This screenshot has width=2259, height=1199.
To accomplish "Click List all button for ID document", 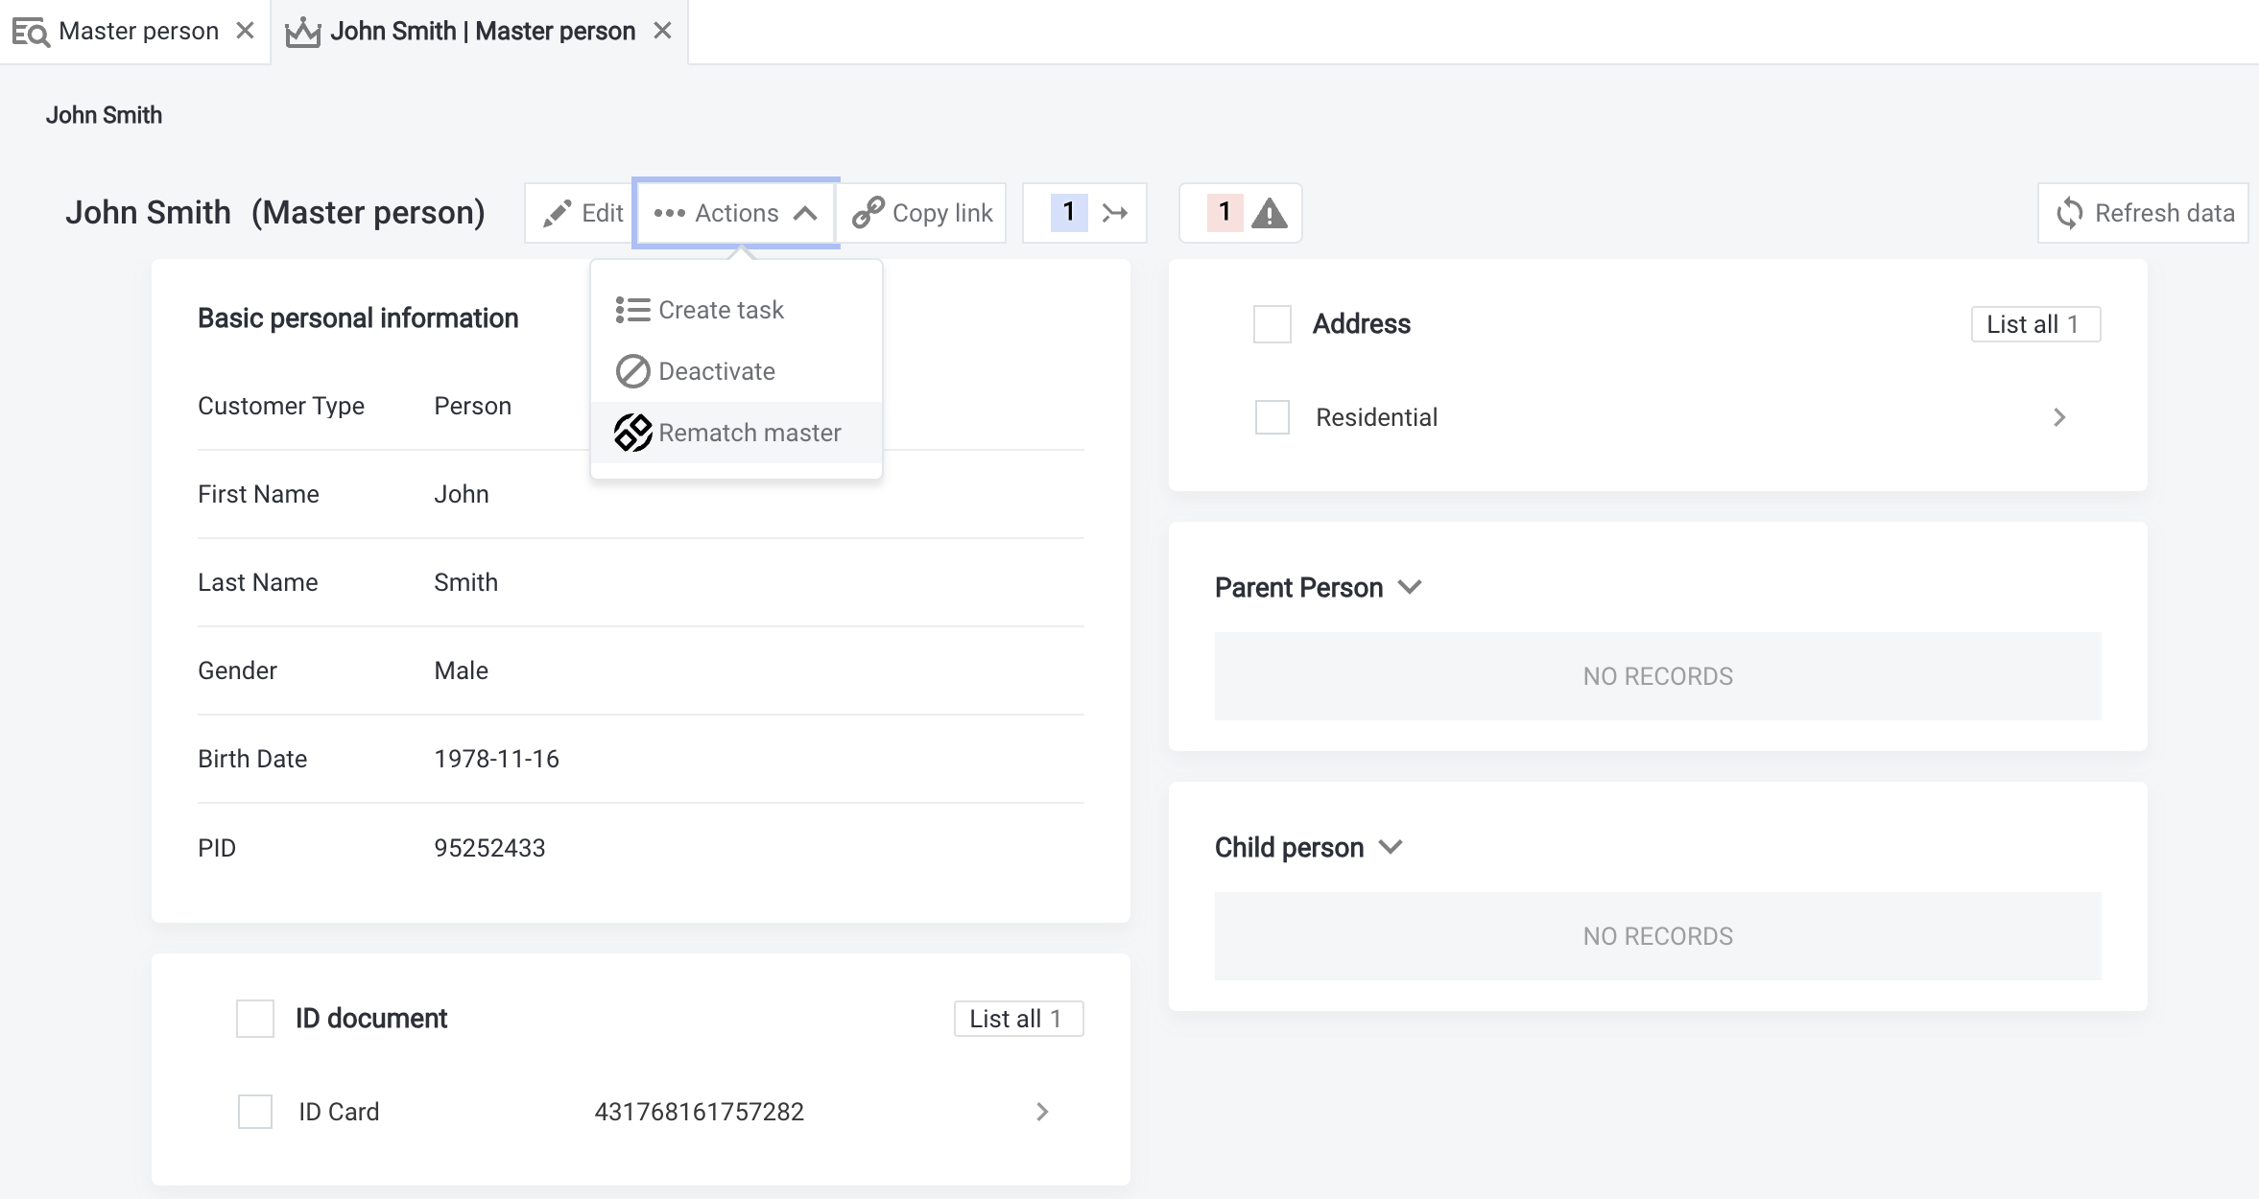I will tap(1018, 1019).
